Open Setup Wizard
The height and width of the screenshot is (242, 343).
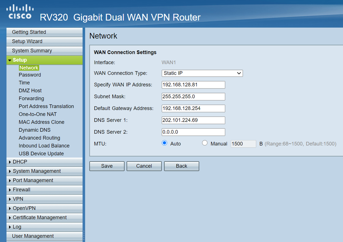coord(45,41)
